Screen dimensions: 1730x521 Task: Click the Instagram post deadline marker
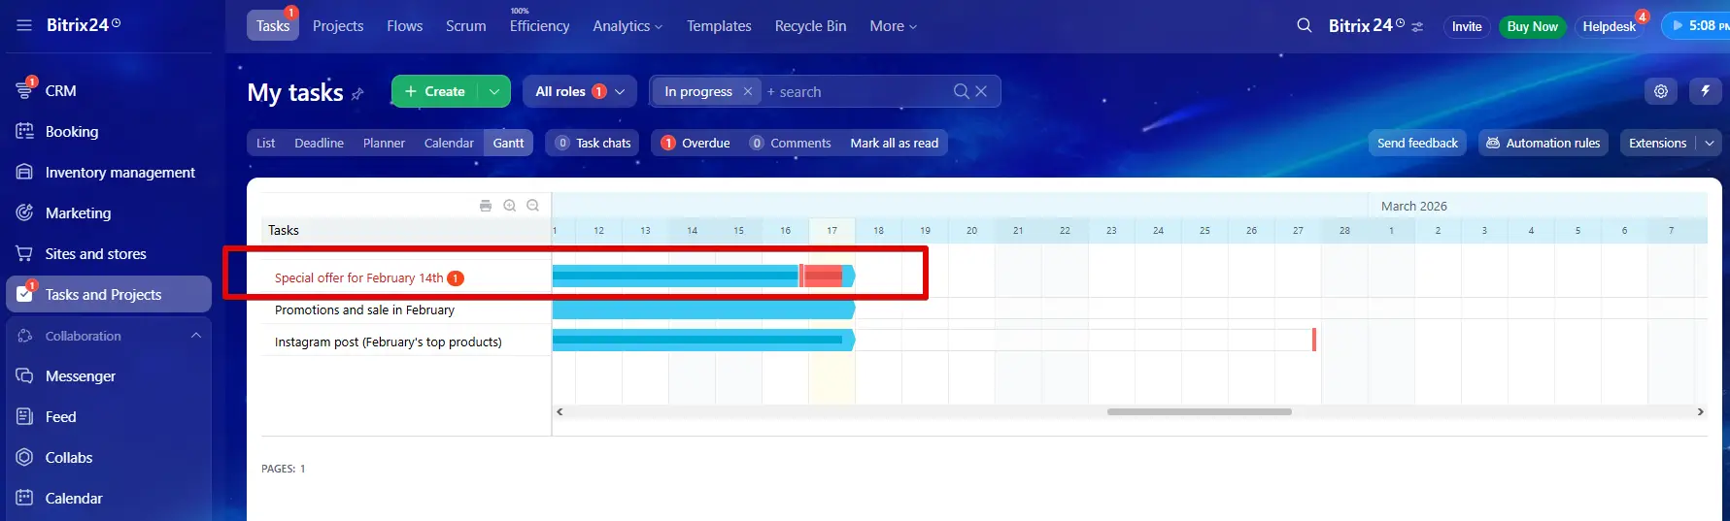[x=1314, y=340]
